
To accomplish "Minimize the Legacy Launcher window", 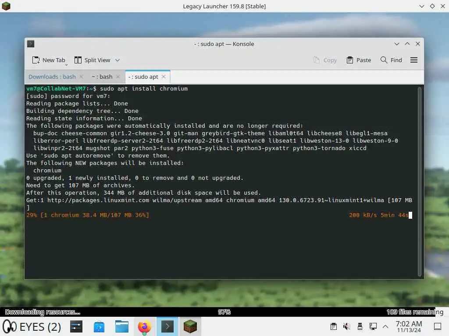I will (x=421, y=6).
